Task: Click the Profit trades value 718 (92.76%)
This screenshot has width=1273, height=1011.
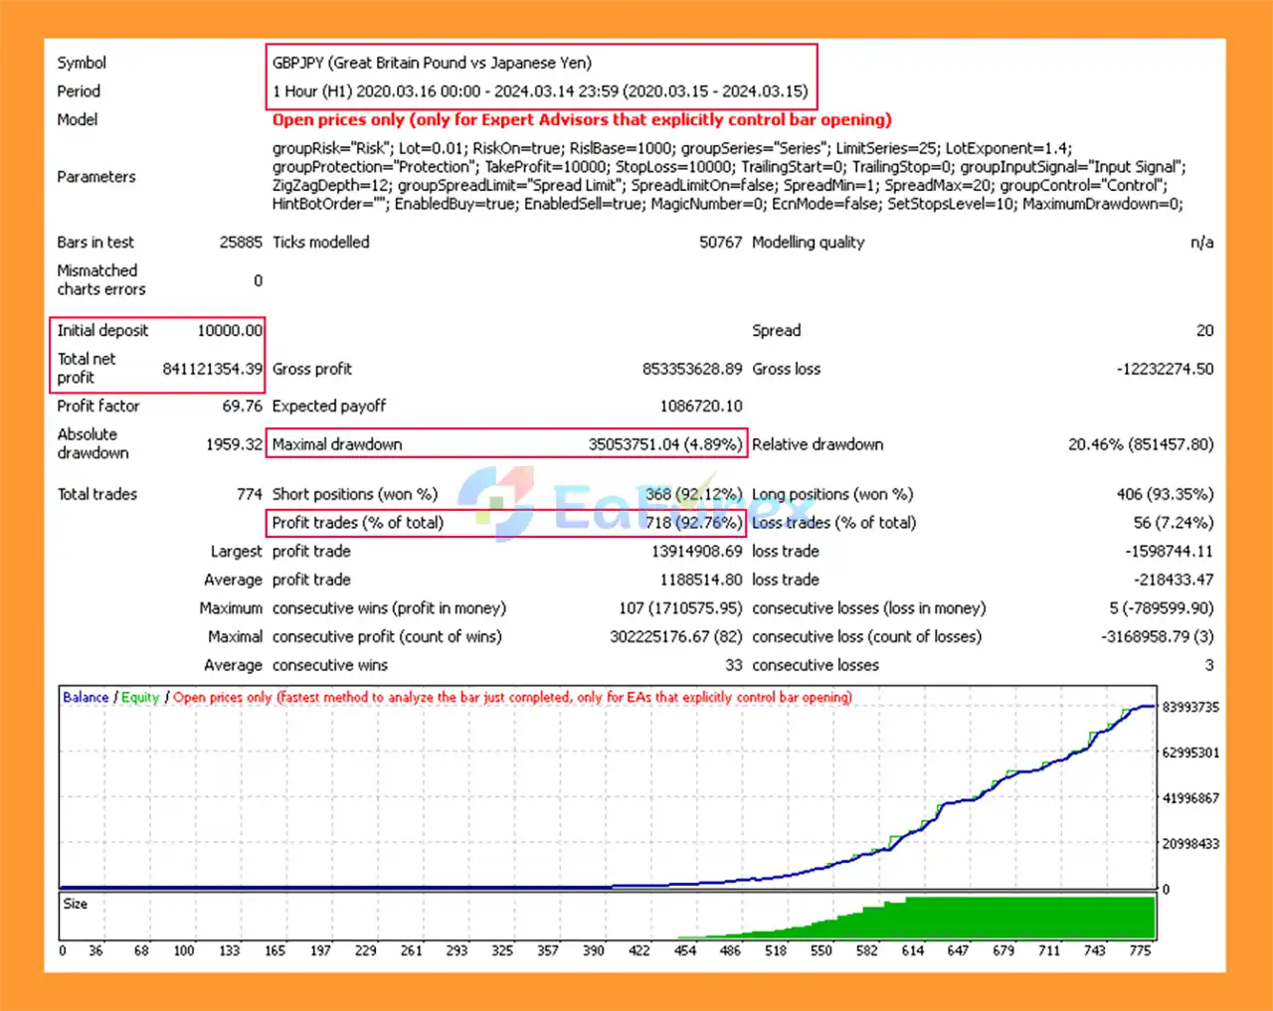Action: [x=693, y=523]
